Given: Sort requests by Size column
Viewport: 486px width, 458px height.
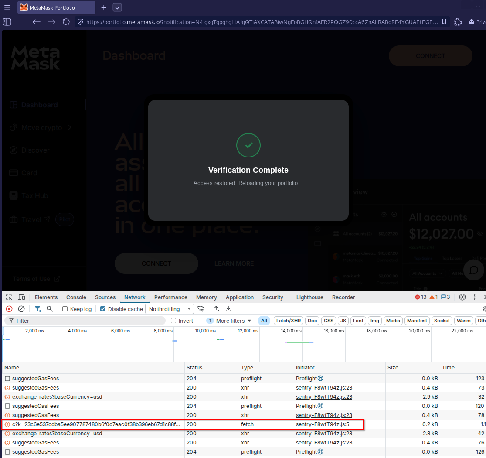Looking at the screenshot, I should click(412, 367).
